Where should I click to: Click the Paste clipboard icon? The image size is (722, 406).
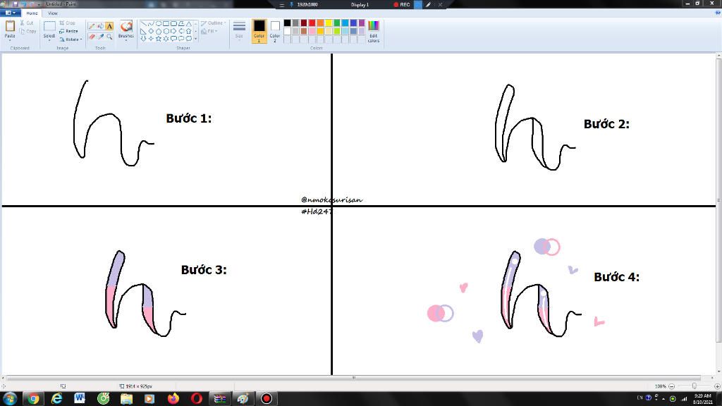(10, 26)
